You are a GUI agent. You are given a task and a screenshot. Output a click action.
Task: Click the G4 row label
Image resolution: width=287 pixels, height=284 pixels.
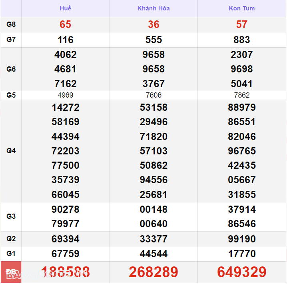click(x=11, y=151)
